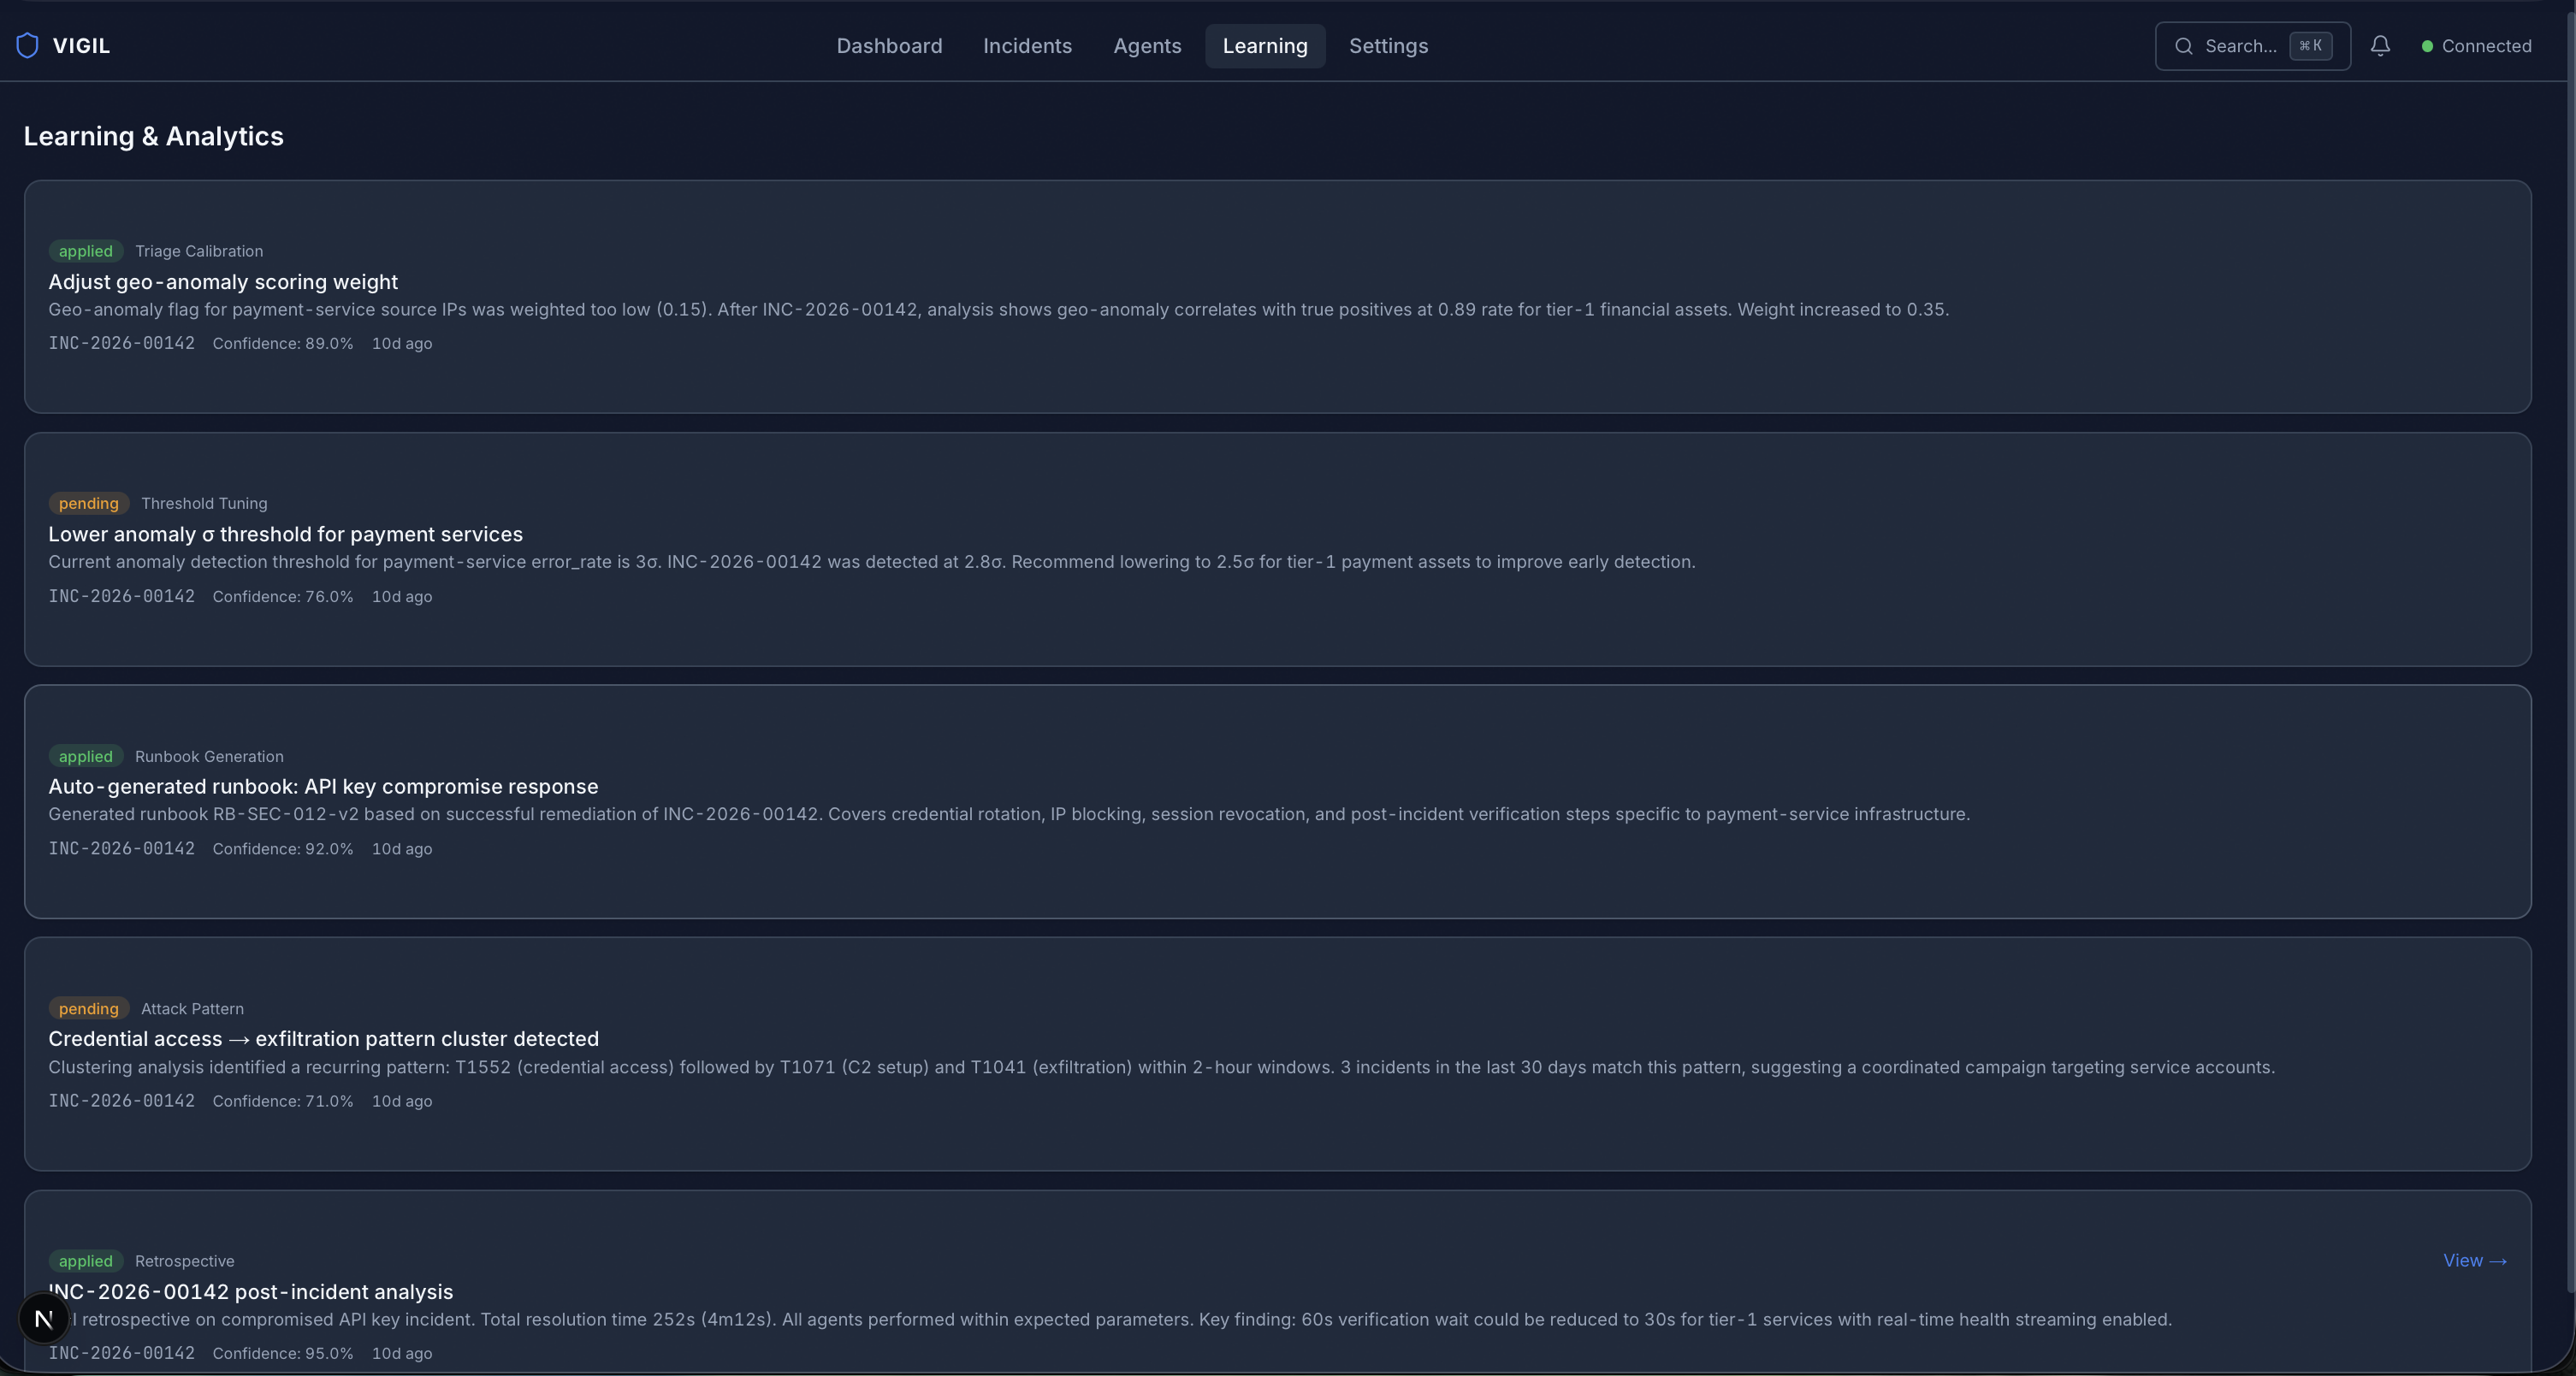Go to the Agents tab

1147,46
